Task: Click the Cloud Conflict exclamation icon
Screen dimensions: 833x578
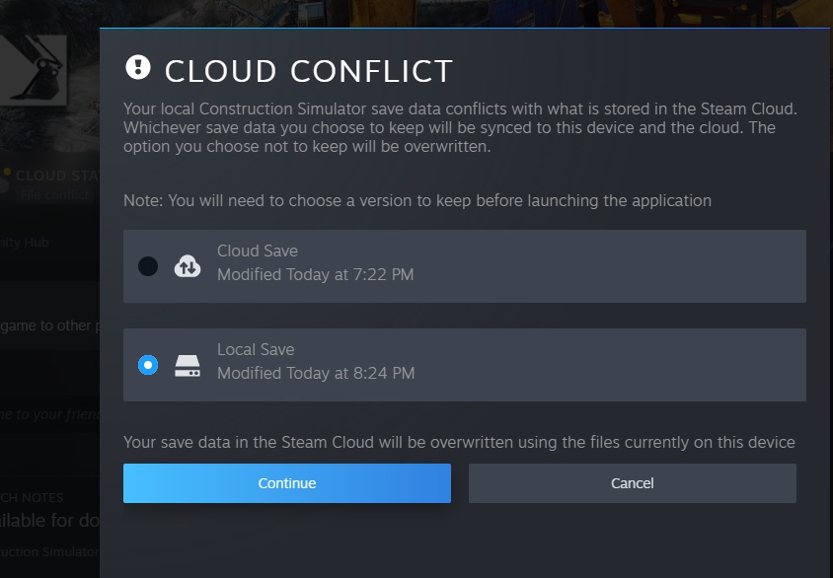Action: [138, 67]
